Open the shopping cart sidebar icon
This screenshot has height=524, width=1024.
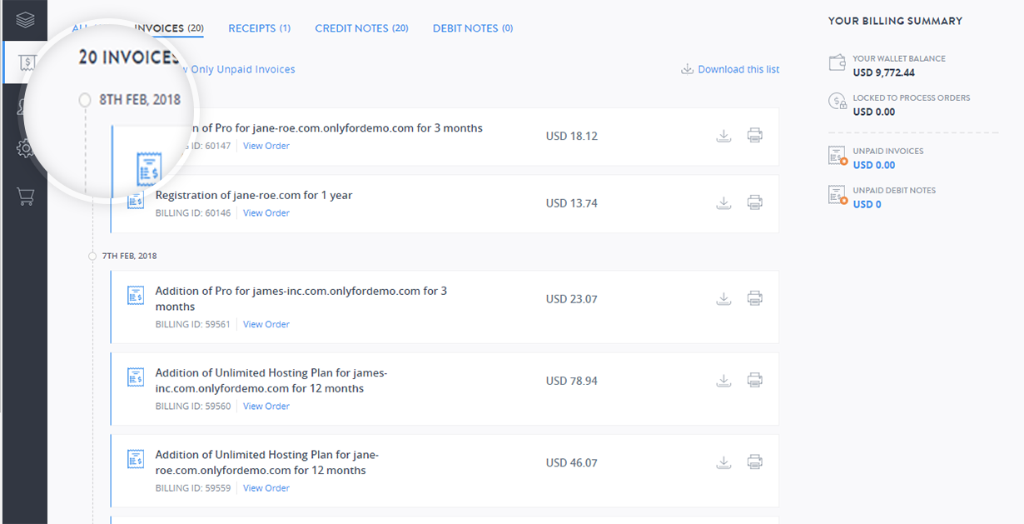[25, 197]
